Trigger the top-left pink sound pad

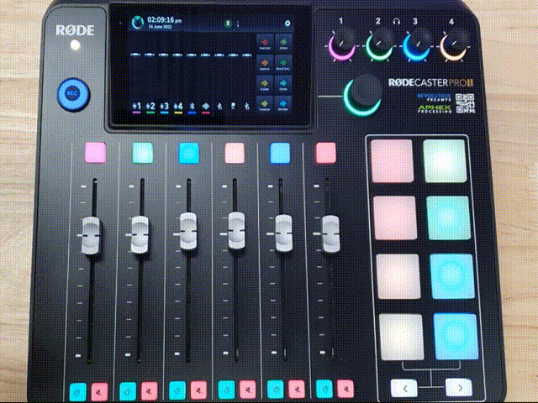pyautogui.click(x=393, y=160)
